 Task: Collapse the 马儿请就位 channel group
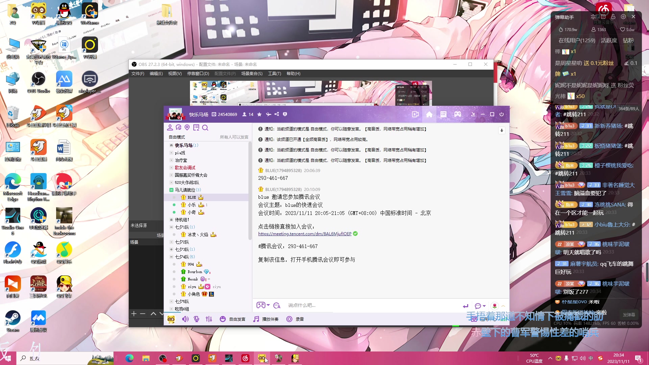pos(171,190)
